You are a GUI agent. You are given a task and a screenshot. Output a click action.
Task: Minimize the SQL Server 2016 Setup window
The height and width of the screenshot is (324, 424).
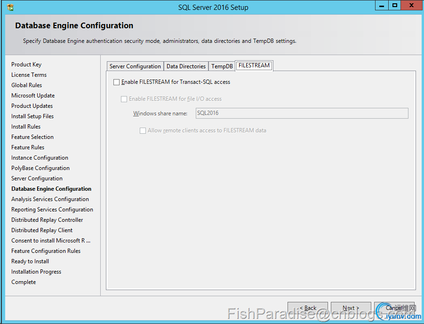[x=382, y=6]
